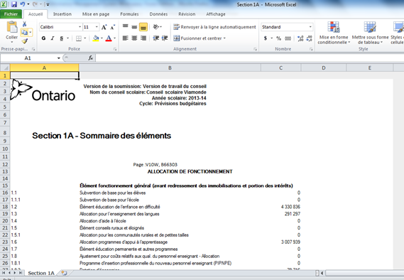
Task: Apply the yellow fill color bucket
Action: pos(96,38)
